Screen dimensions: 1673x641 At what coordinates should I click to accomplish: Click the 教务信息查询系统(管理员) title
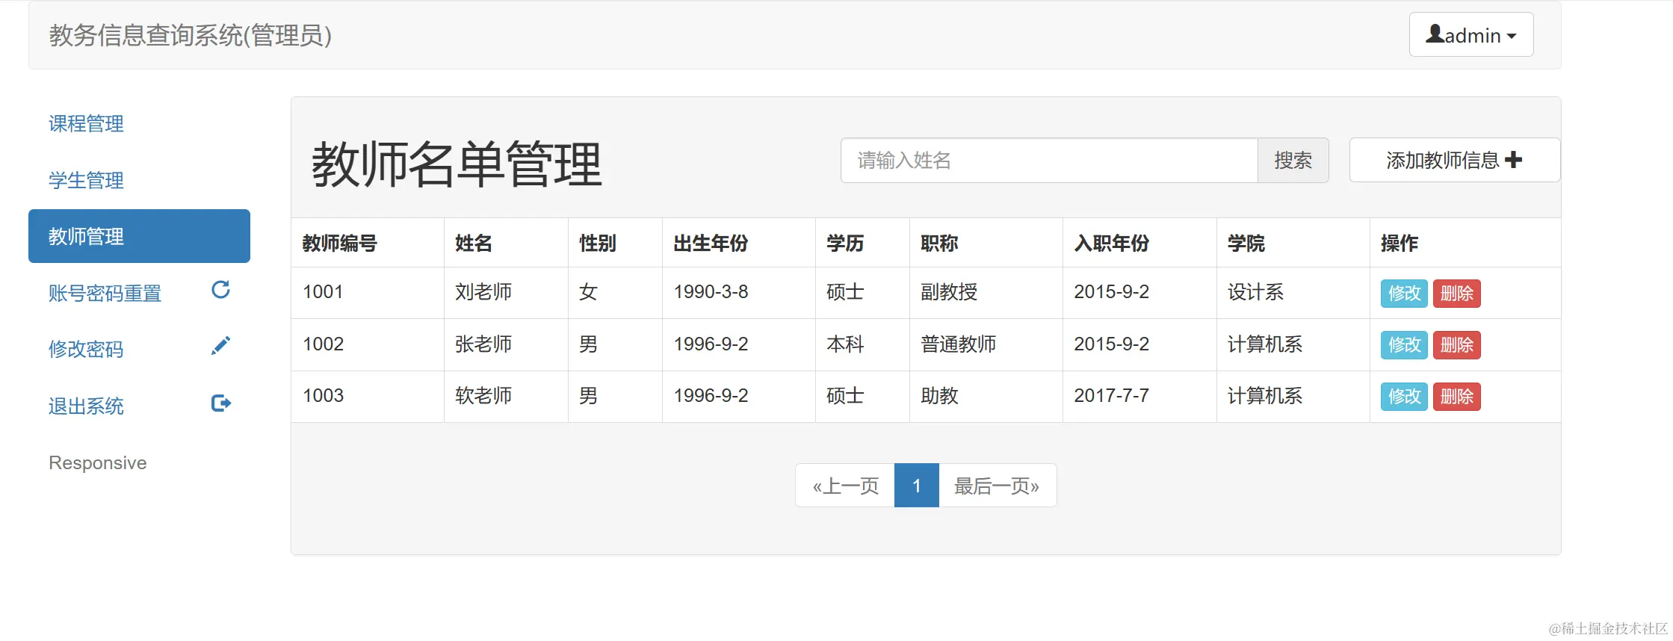pyautogui.click(x=191, y=35)
